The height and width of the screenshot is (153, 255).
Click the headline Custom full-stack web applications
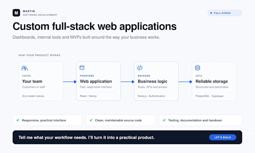94,27
